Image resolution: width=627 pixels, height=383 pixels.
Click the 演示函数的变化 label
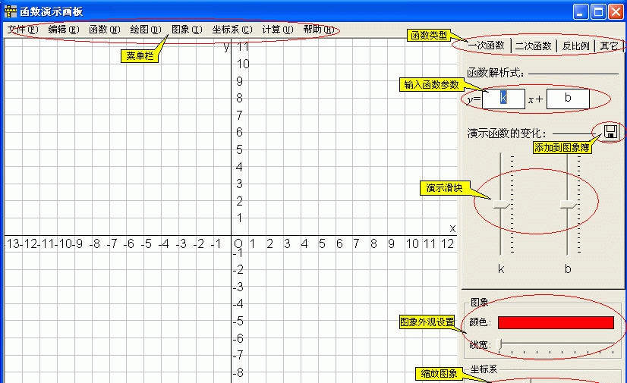(x=506, y=133)
